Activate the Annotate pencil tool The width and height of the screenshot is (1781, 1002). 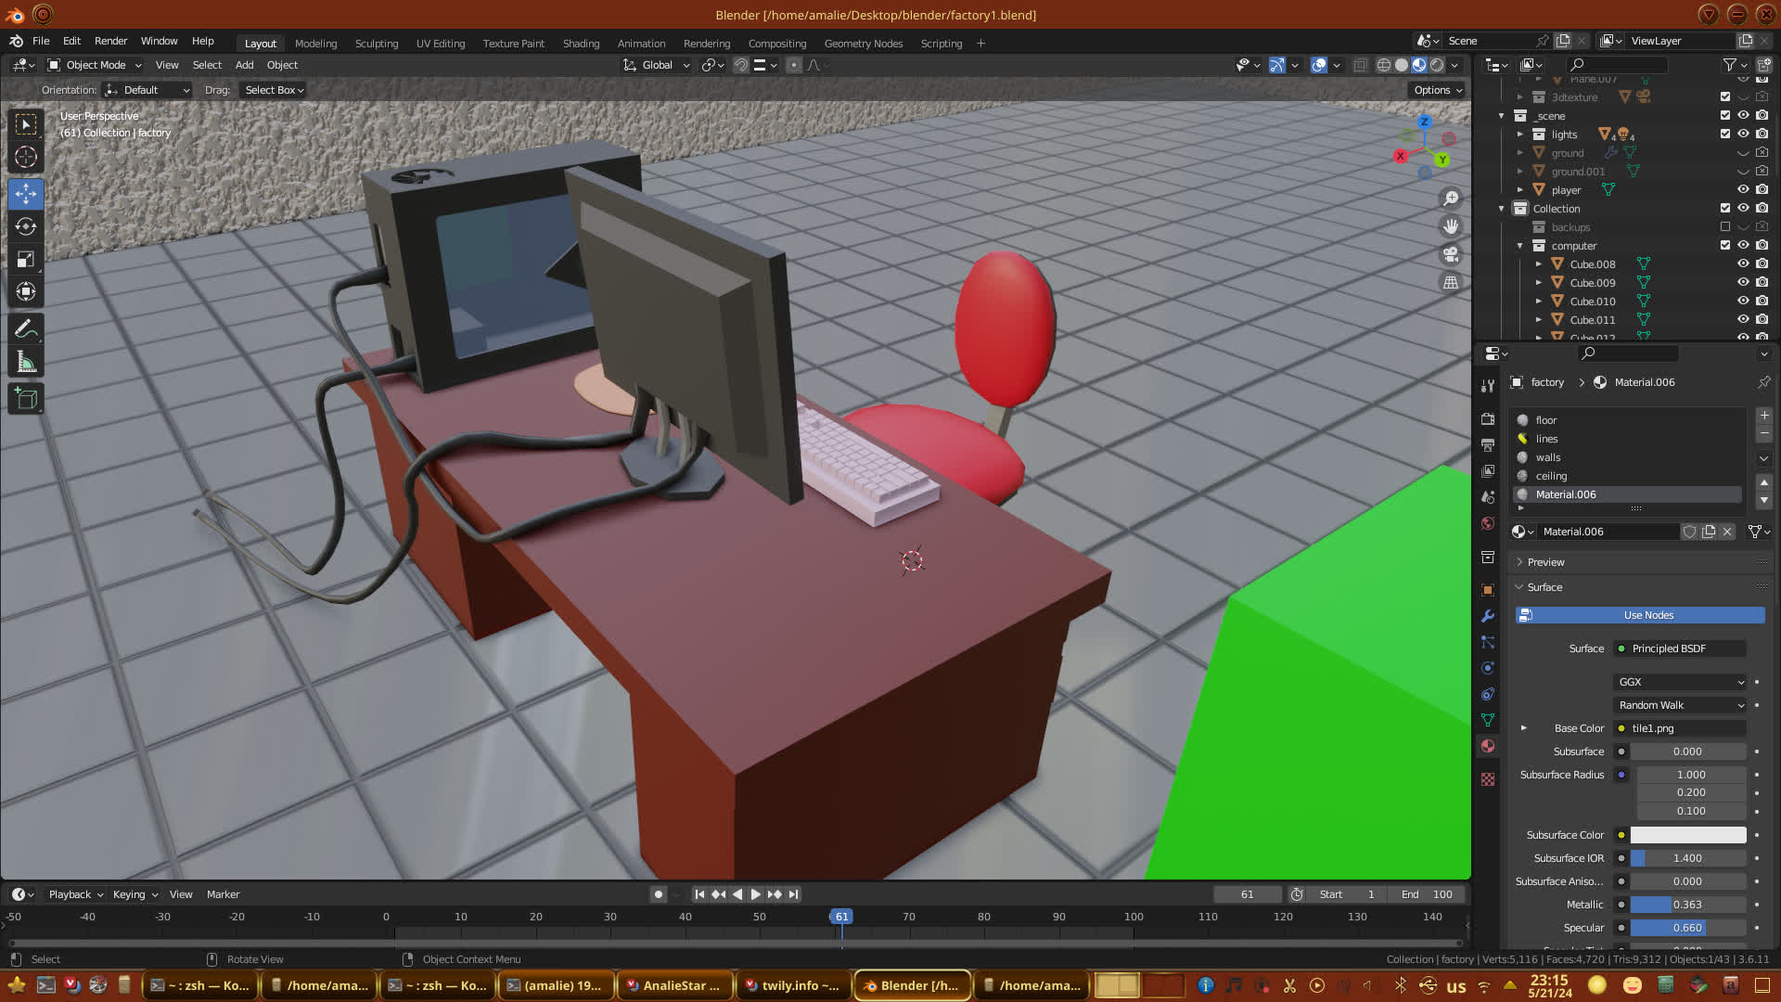pyautogui.click(x=26, y=329)
